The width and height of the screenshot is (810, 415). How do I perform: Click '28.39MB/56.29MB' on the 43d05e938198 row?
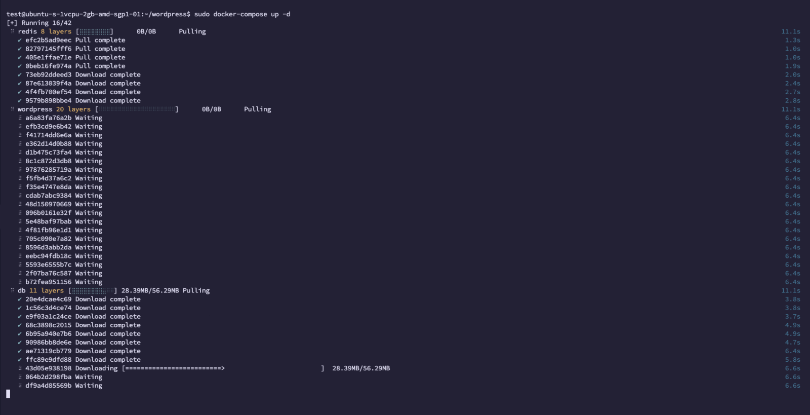[x=361, y=368]
